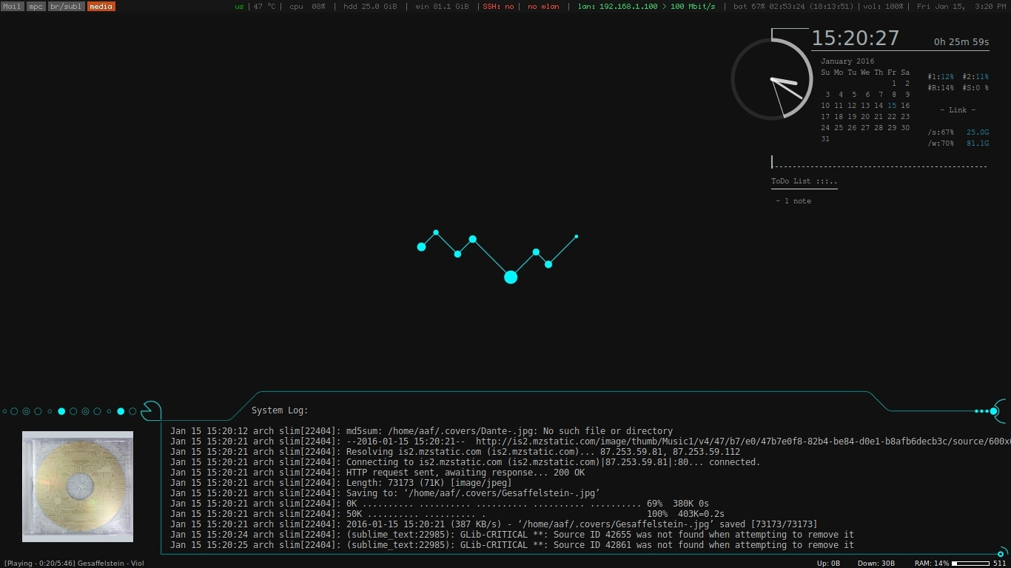Click the /w:70% disk usage line
This screenshot has width=1011, height=568.
point(958,143)
